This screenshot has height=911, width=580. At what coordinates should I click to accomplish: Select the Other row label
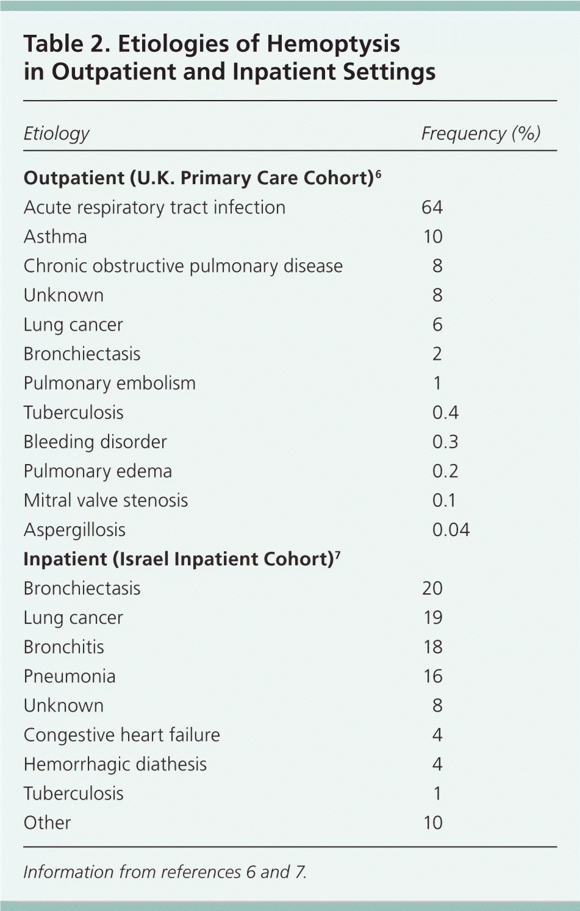pyautogui.click(x=47, y=823)
